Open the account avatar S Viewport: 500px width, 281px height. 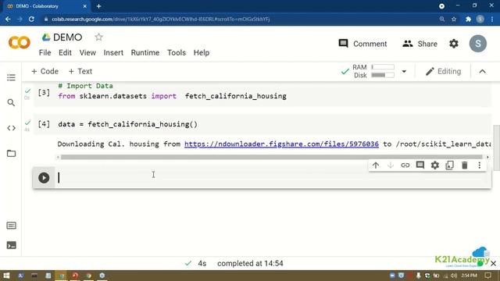tap(477, 44)
